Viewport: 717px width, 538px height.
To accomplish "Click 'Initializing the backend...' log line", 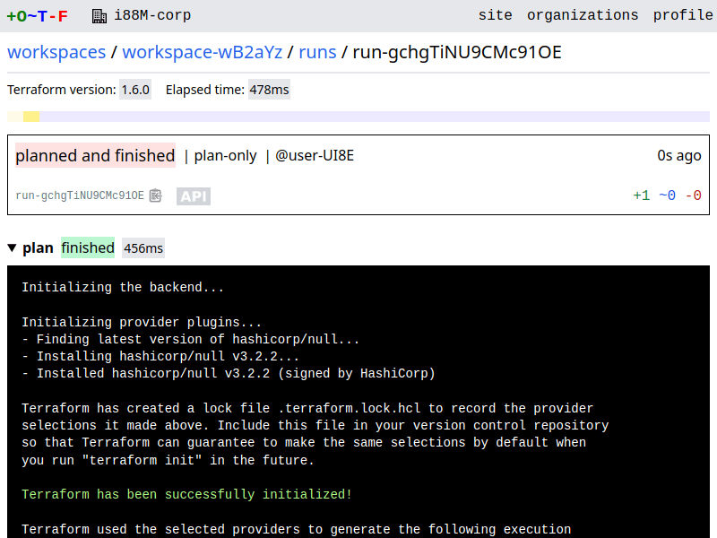I will point(123,287).
